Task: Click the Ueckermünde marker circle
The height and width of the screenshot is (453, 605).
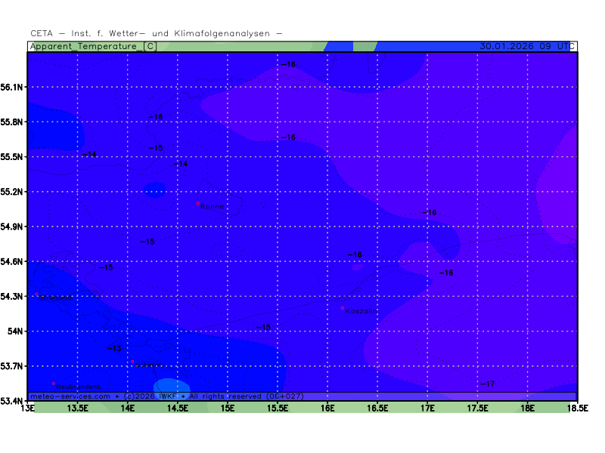Action: [x=133, y=362]
